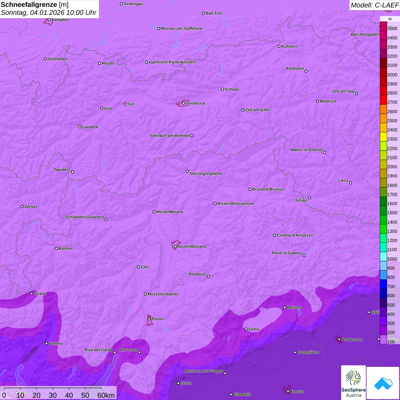Click the Innsbruck city marker dot
Image resolution: width=400 pixels, height=400 pixels.
pos(183,103)
